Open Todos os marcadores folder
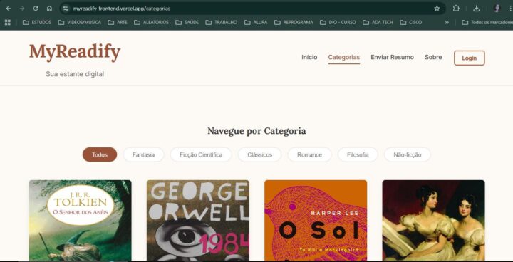Screen dimensions: 513x262 click(487, 22)
